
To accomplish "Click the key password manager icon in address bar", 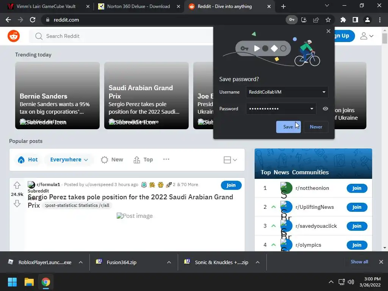I will click(292, 20).
